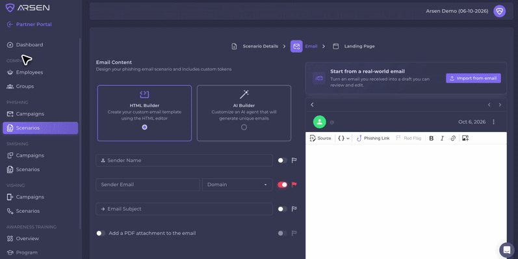The image size is (518, 259).
Task: Enable Add a PDF attachment switch
Action: (101, 233)
